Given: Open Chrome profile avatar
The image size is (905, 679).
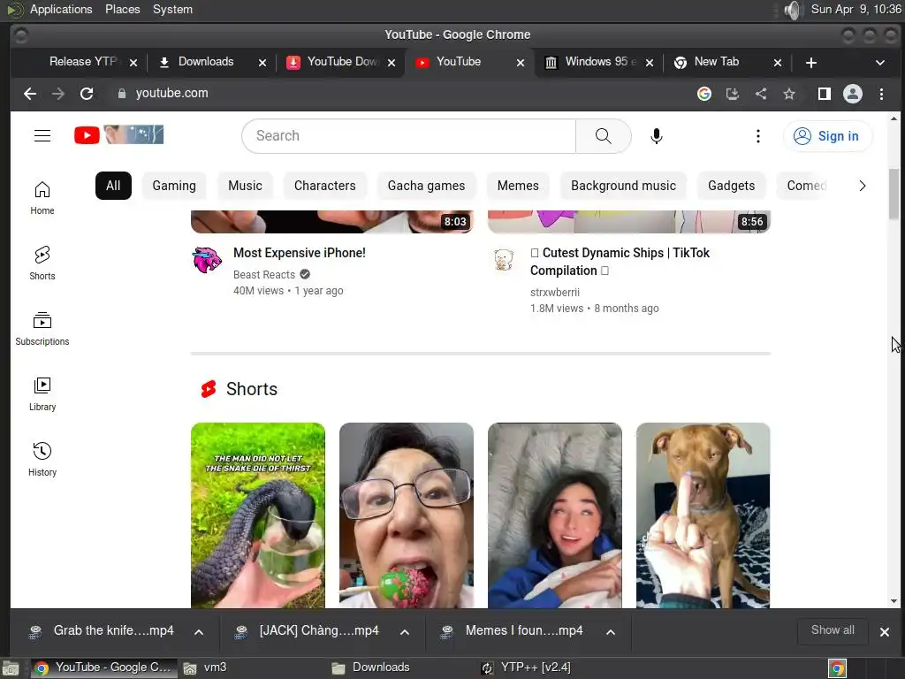Looking at the screenshot, I should coord(853,94).
